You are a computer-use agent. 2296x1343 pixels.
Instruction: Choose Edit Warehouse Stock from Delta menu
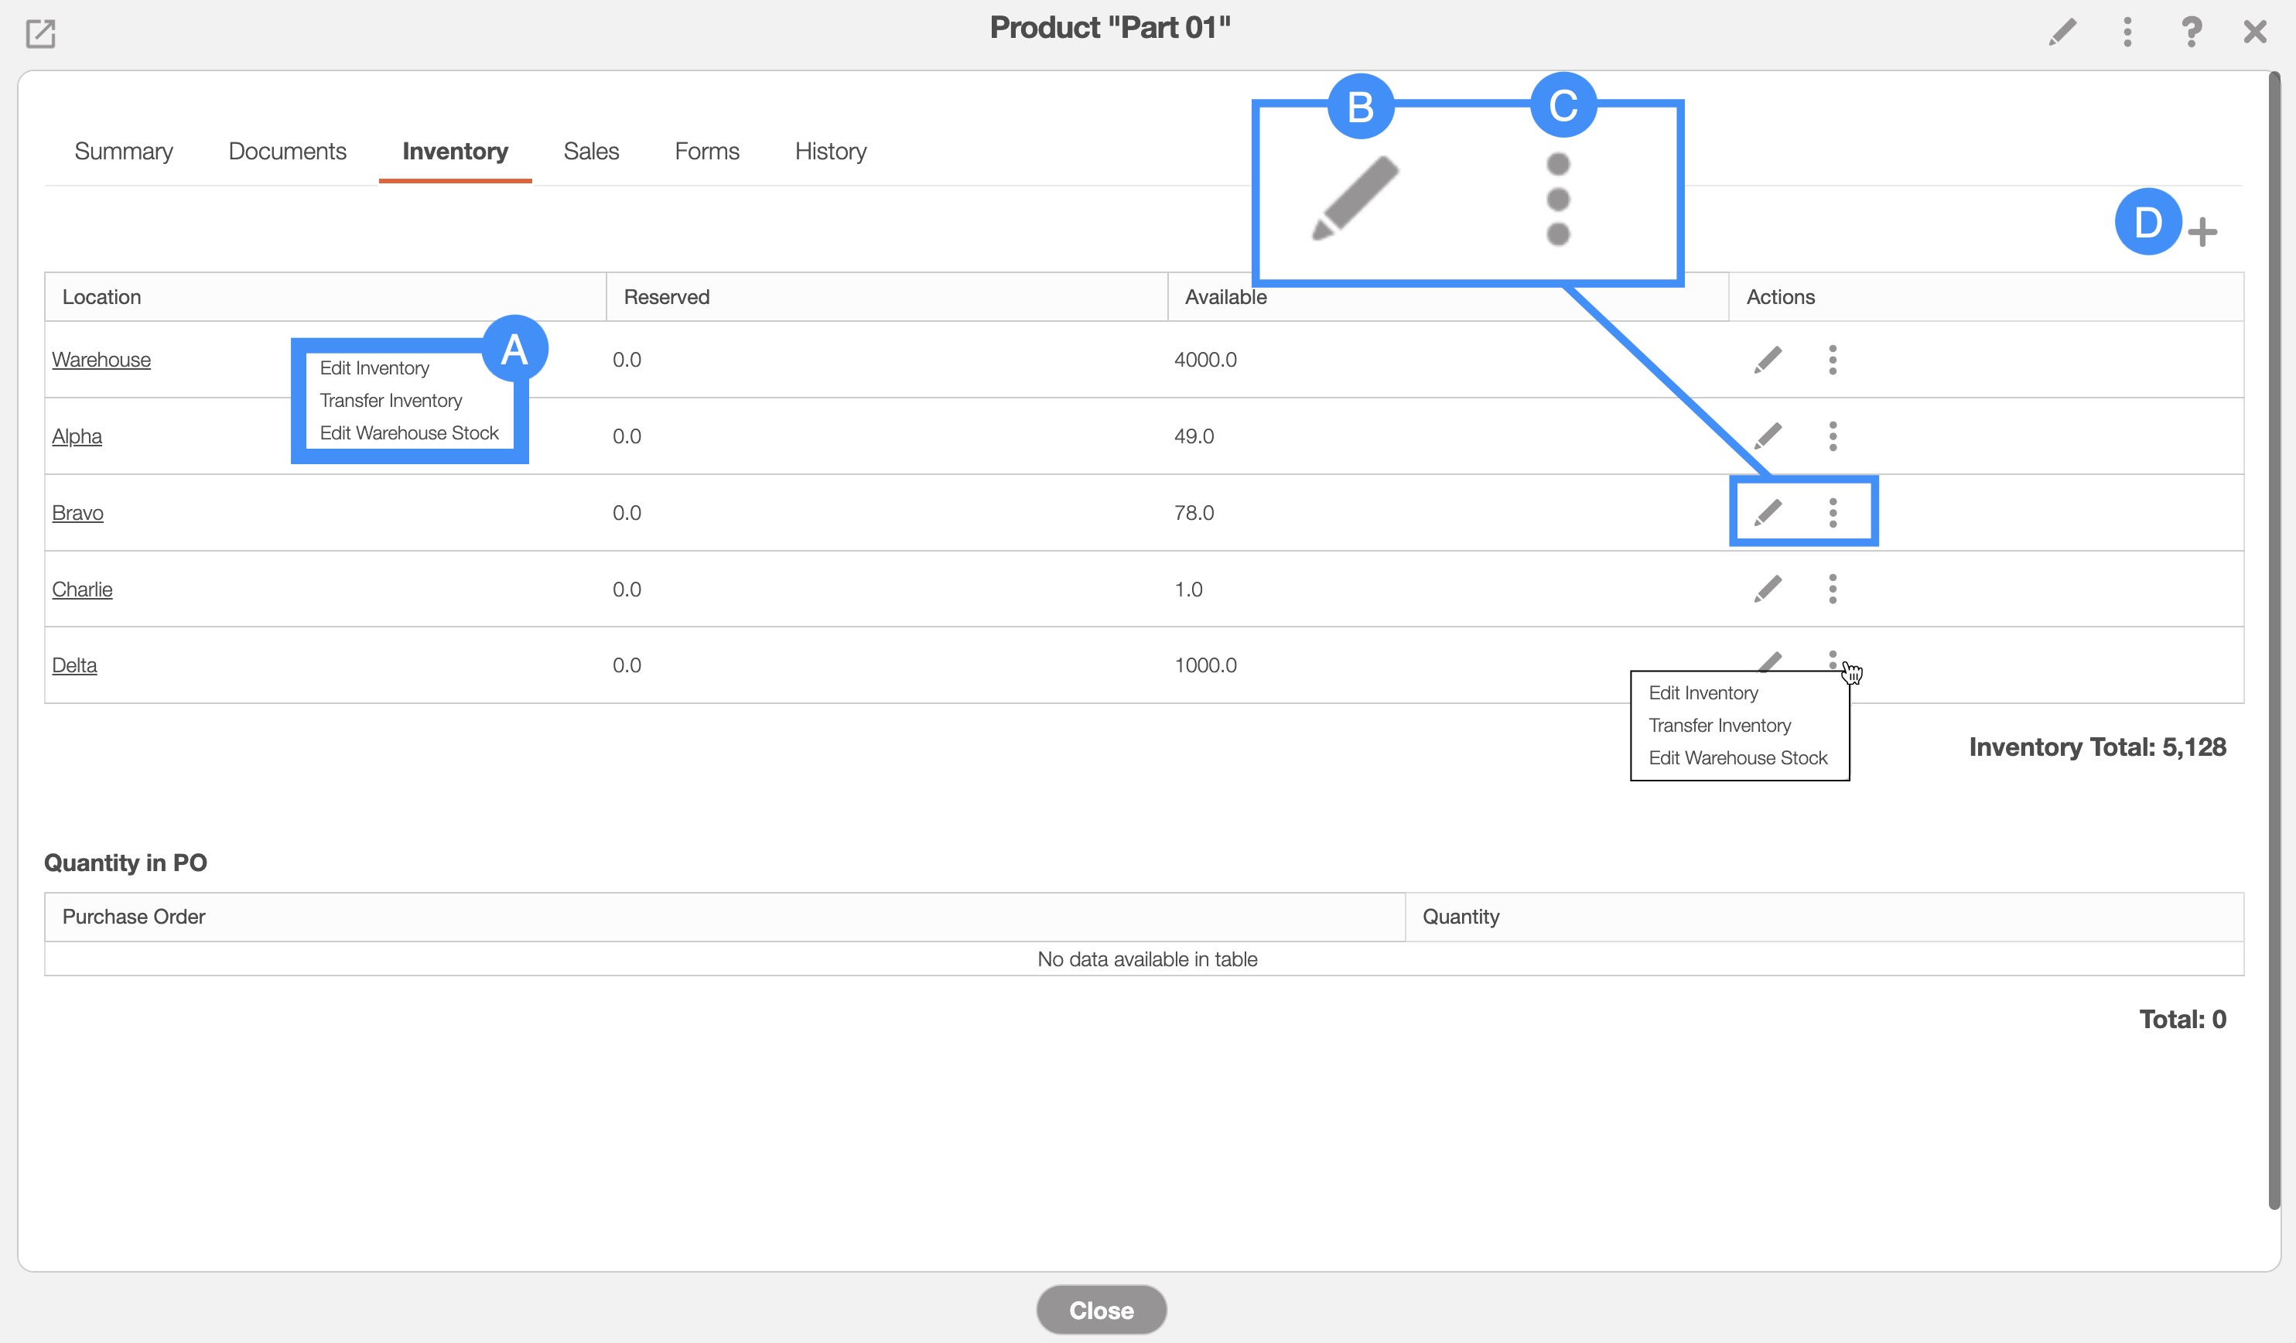tap(1737, 758)
